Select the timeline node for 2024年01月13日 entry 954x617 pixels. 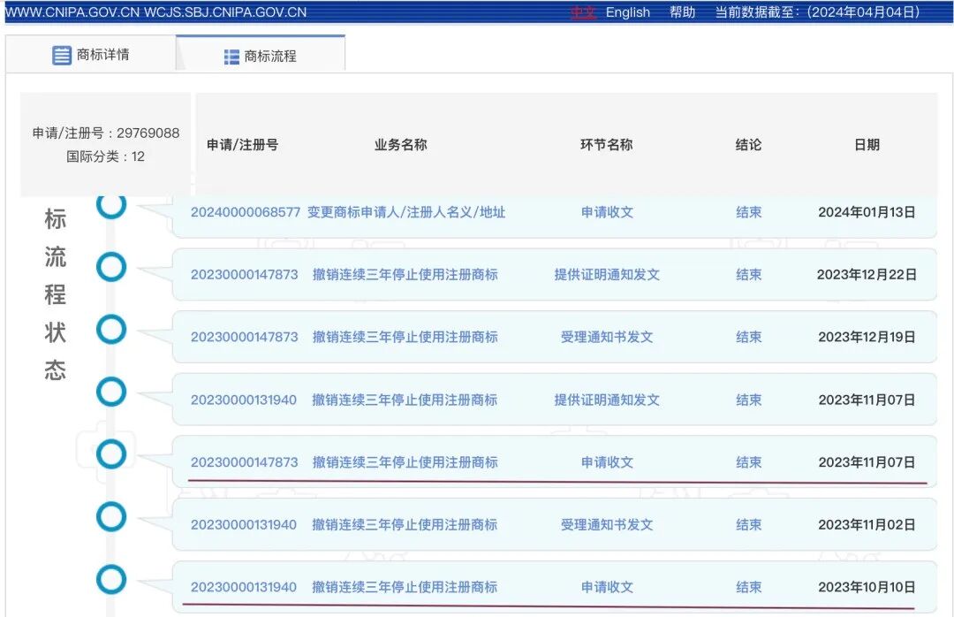[x=111, y=207]
